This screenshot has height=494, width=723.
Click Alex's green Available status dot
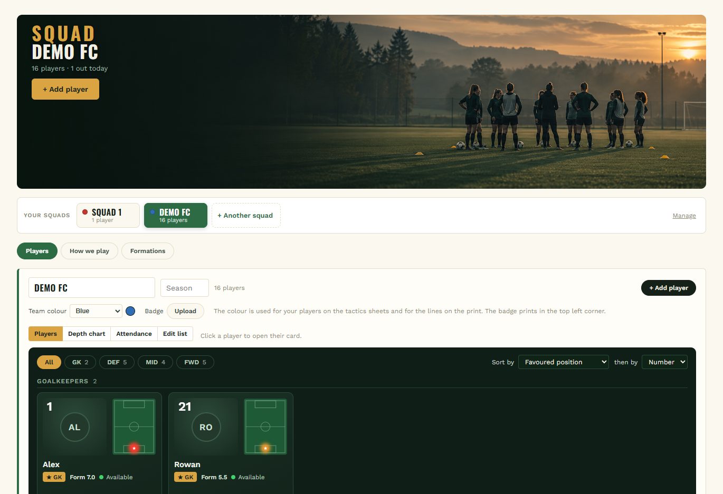[101, 477]
